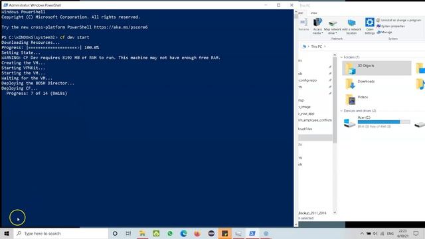Click PowerShell console scroll down arrow
The width and height of the screenshot is (425, 239).
pyautogui.click(x=296, y=224)
